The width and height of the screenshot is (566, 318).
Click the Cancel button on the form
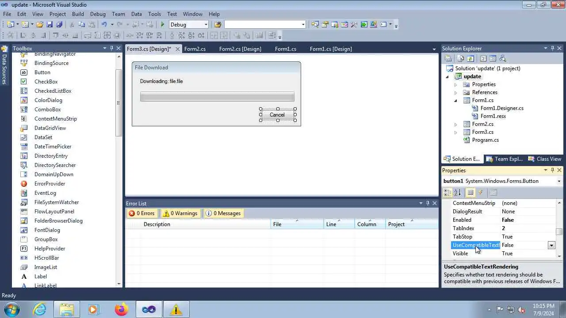click(278, 115)
